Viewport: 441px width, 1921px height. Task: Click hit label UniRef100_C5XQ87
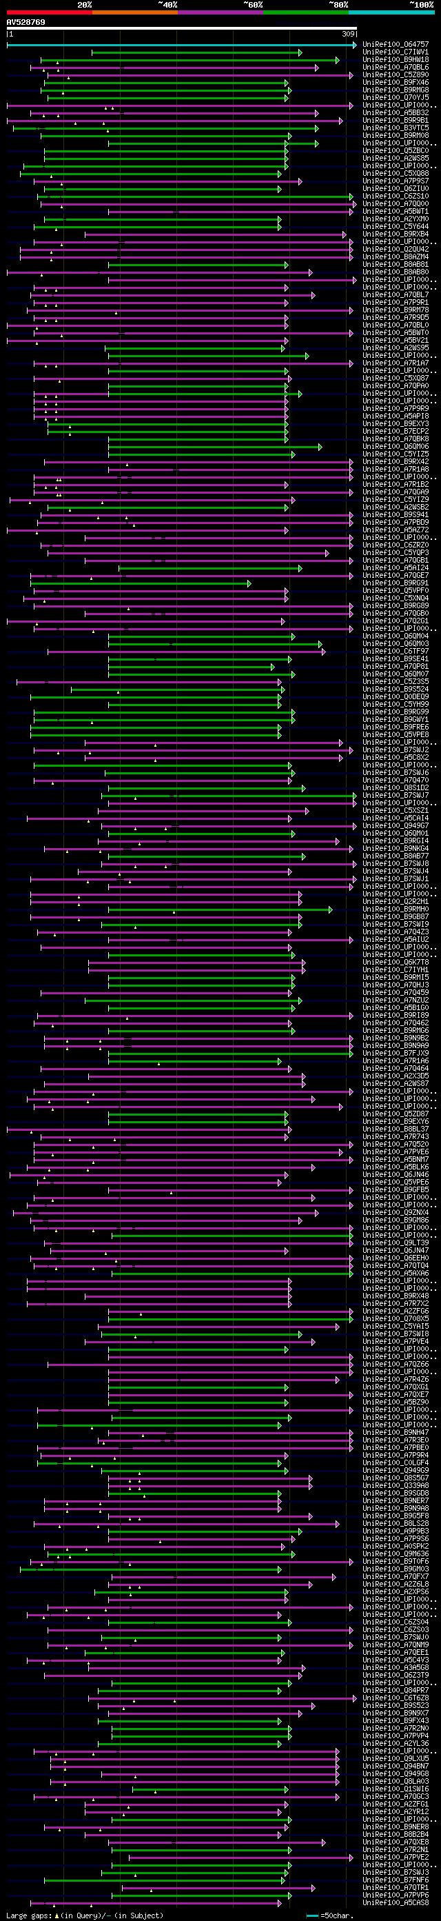pyautogui.click(x=396, y=379)
